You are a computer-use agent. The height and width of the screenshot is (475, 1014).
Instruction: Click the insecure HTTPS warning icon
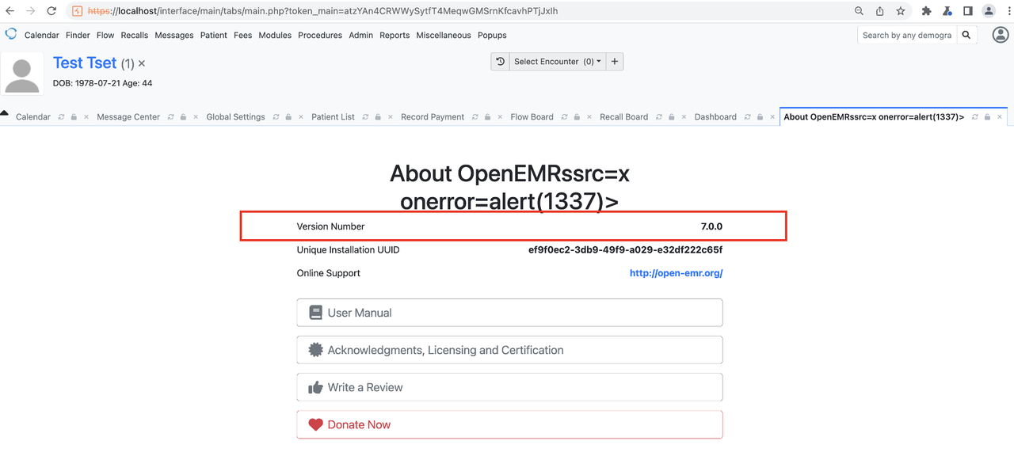pos(77,11)
